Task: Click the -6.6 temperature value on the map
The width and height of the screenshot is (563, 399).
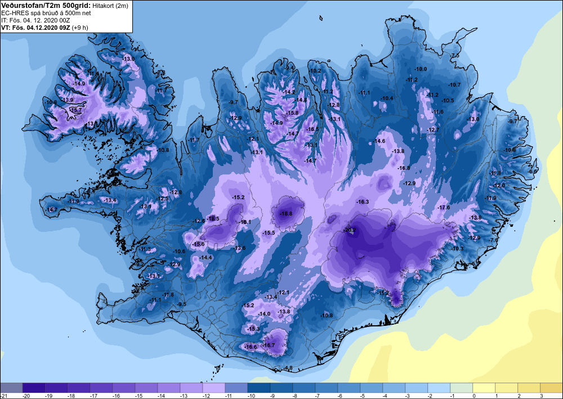Action: click(x=533, y=172)
